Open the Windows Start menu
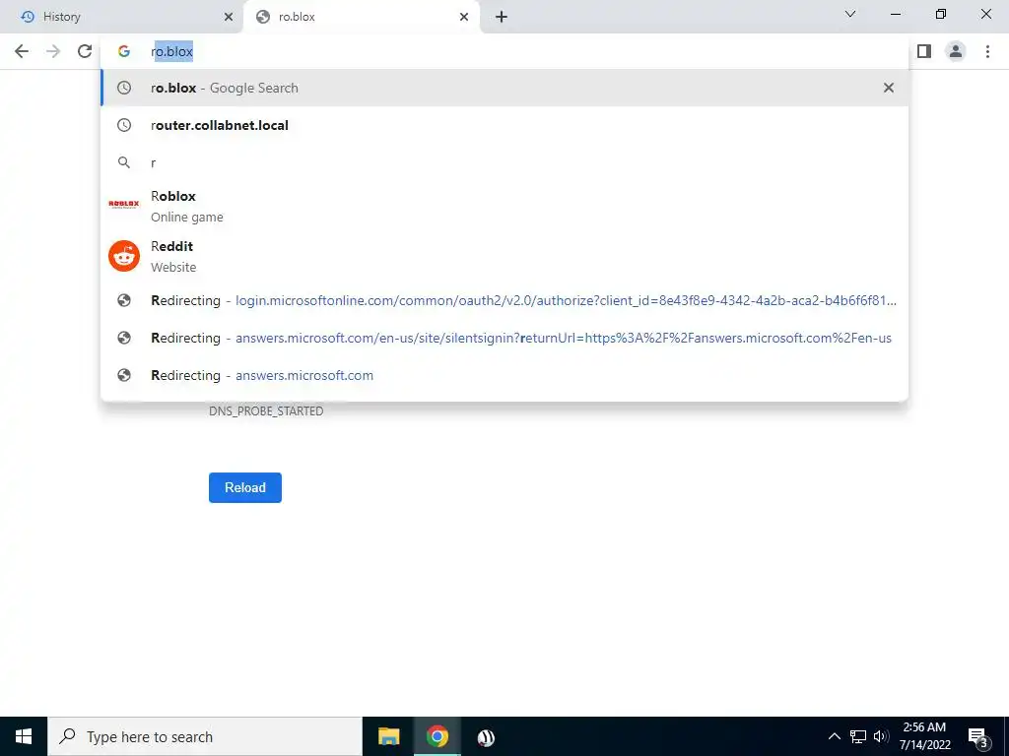Image resolution: width=1009 pixels, height=756 pixels. [x=24, y=736]
